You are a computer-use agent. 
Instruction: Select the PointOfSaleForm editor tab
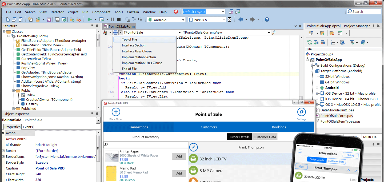pyautogui.click(x=119, y=26)
